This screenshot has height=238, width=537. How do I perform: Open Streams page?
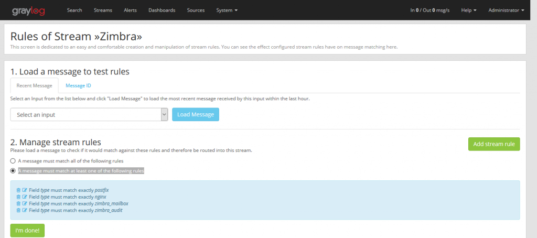tap(103, 10)
